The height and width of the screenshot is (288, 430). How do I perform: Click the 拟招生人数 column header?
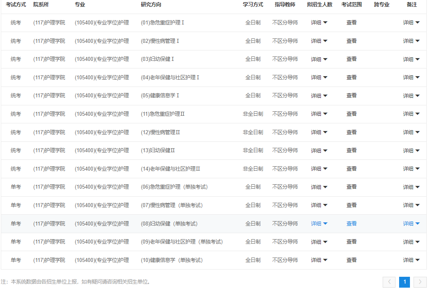coord(319,5)
